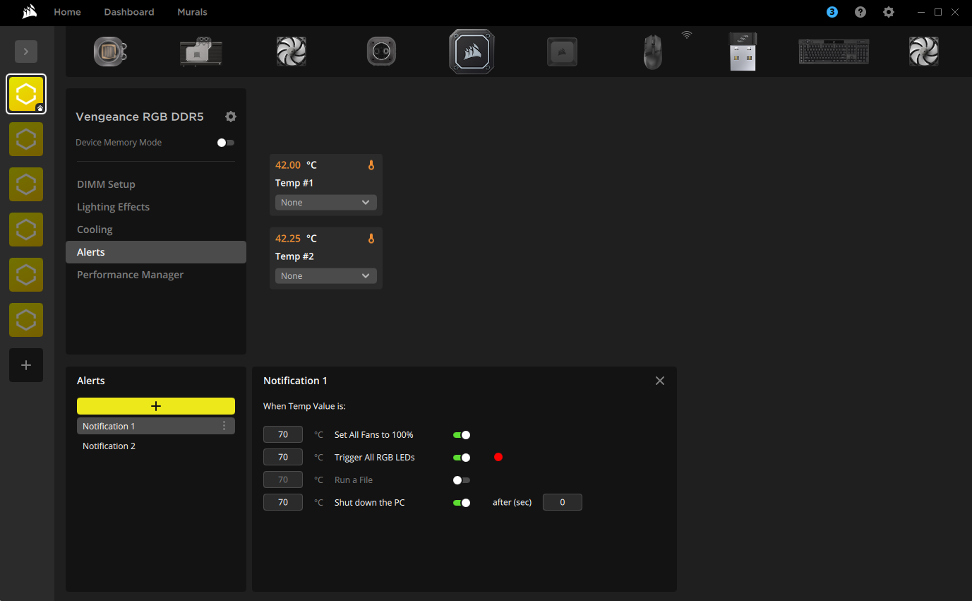Switch to the Dashboard tab
972x601 pixels.
click(128, 12)
